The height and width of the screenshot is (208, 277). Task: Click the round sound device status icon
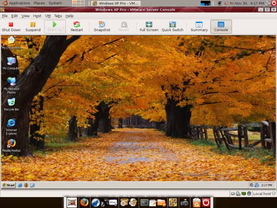(249, 194)
